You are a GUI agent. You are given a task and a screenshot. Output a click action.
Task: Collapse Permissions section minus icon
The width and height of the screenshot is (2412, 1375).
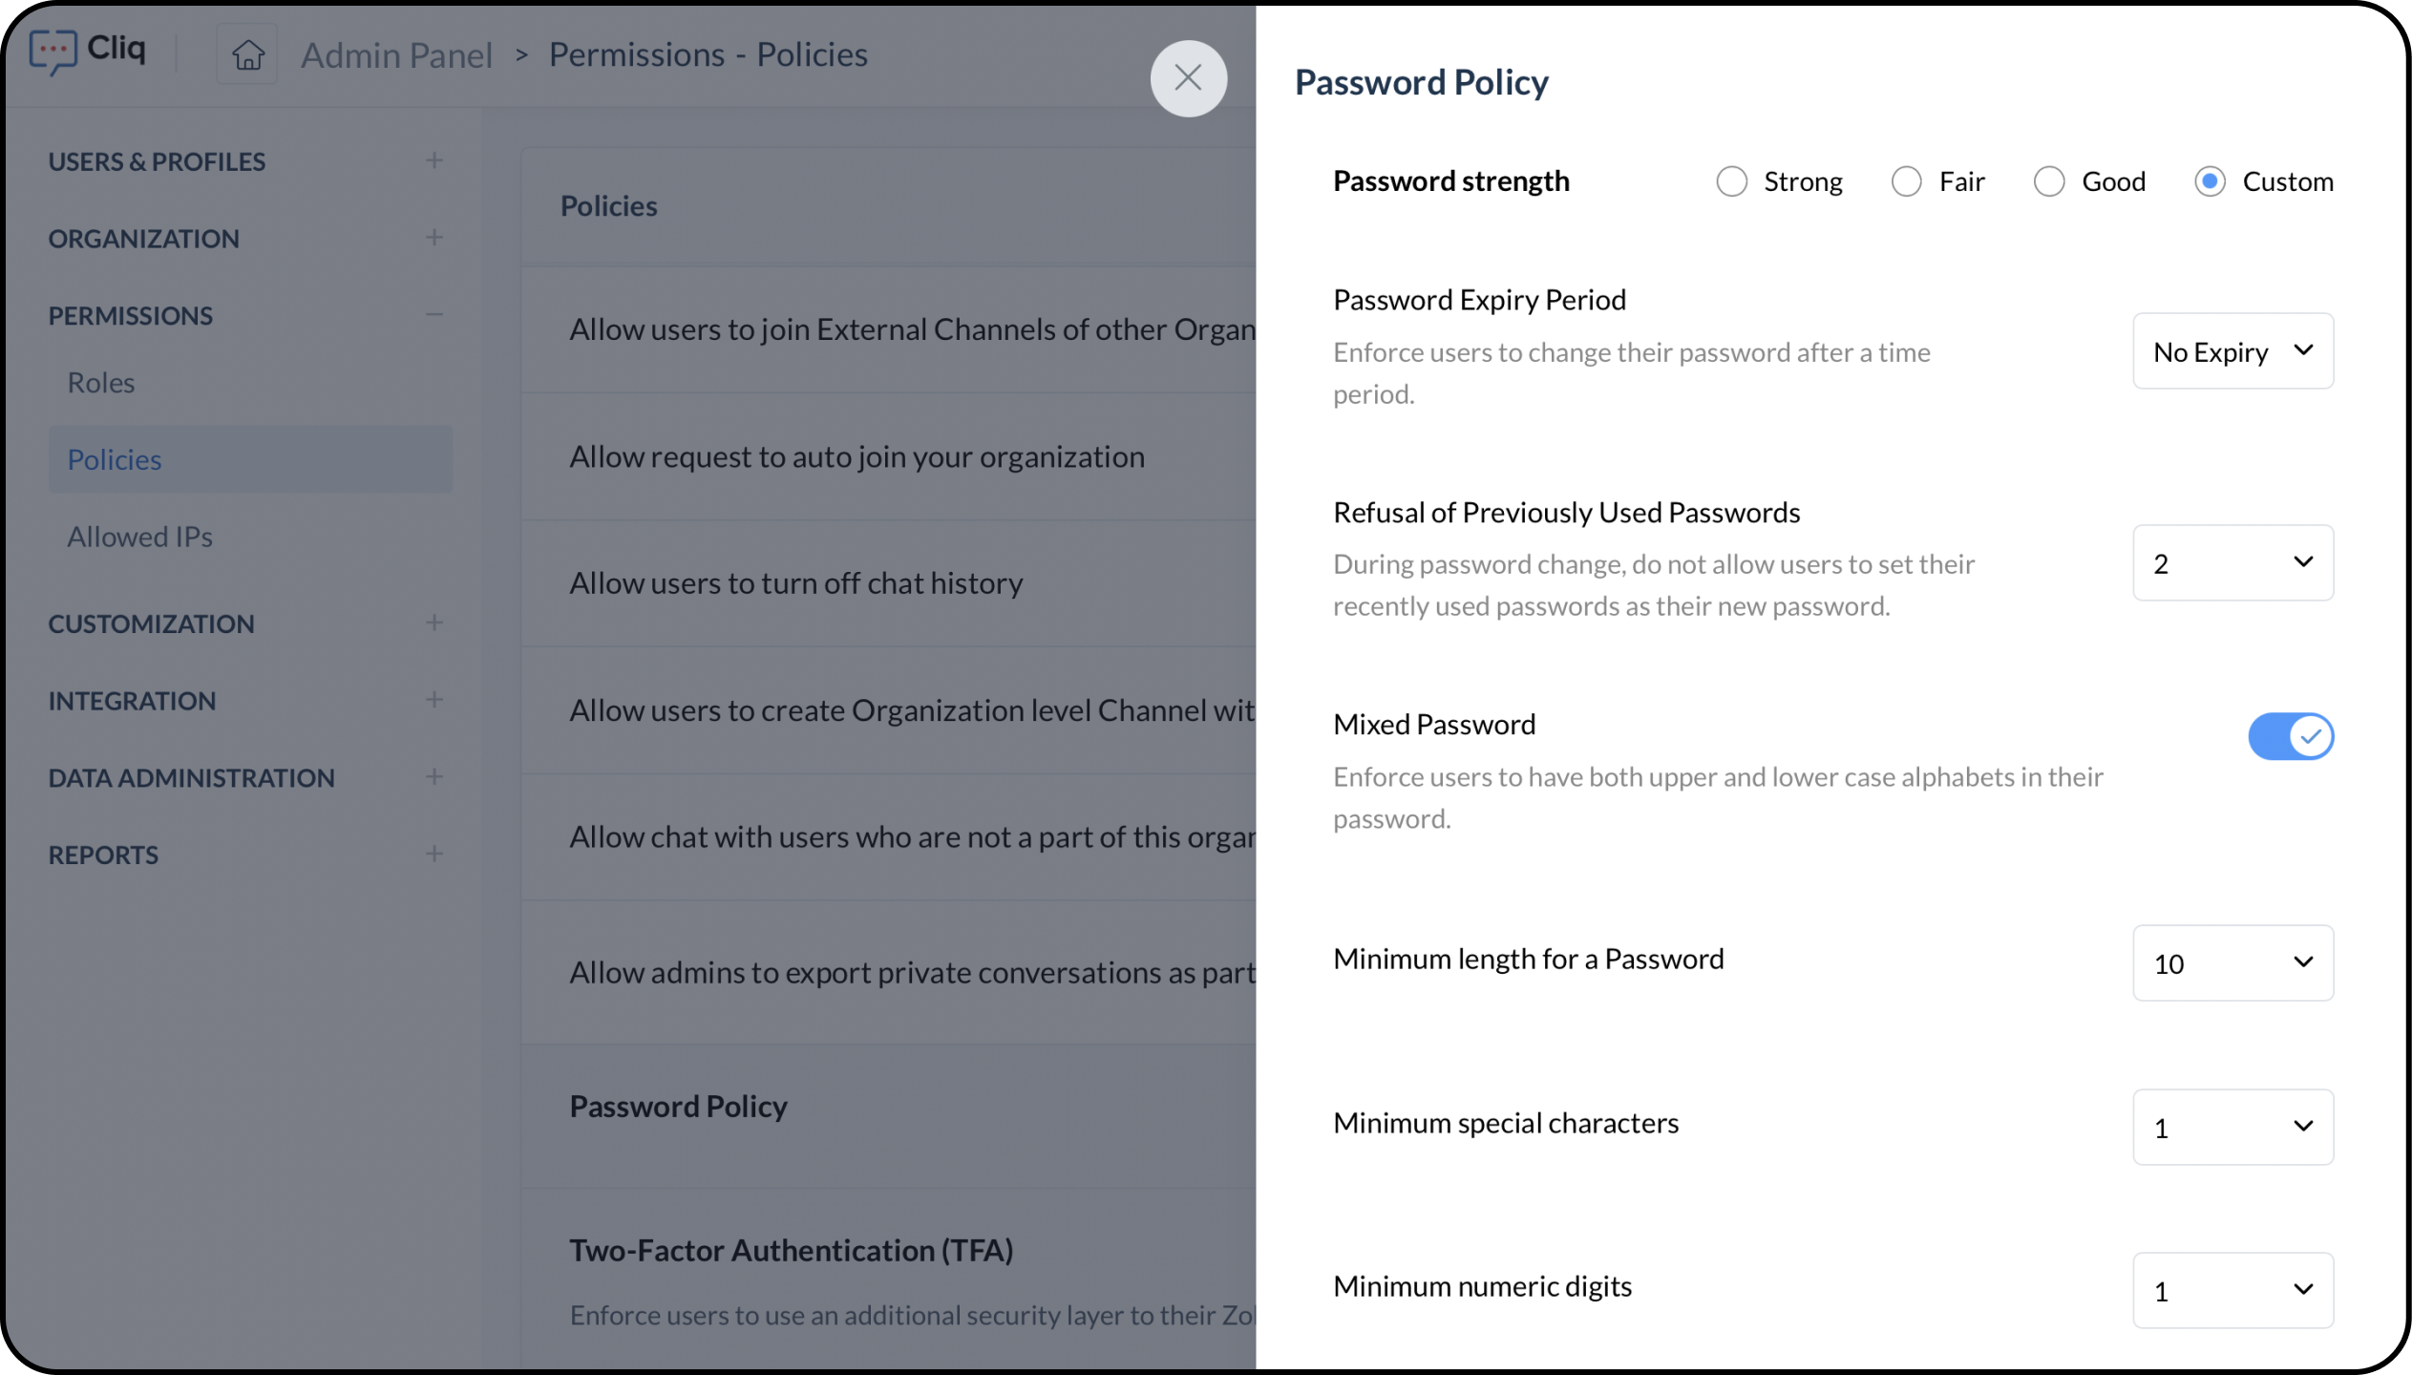point(434,314)
